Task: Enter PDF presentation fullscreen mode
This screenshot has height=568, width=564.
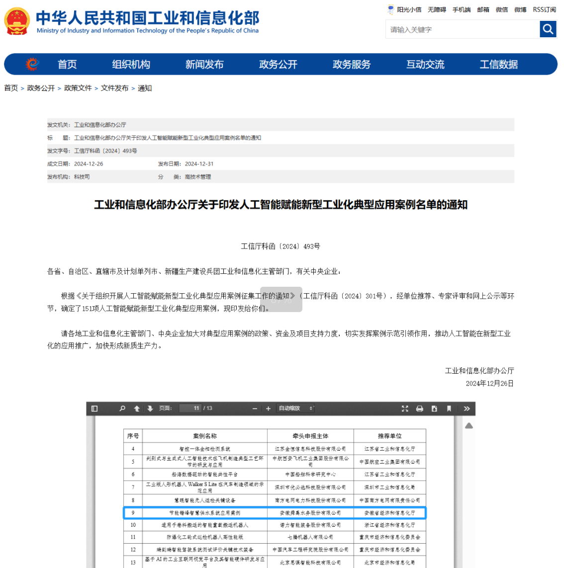Action: 405,408
